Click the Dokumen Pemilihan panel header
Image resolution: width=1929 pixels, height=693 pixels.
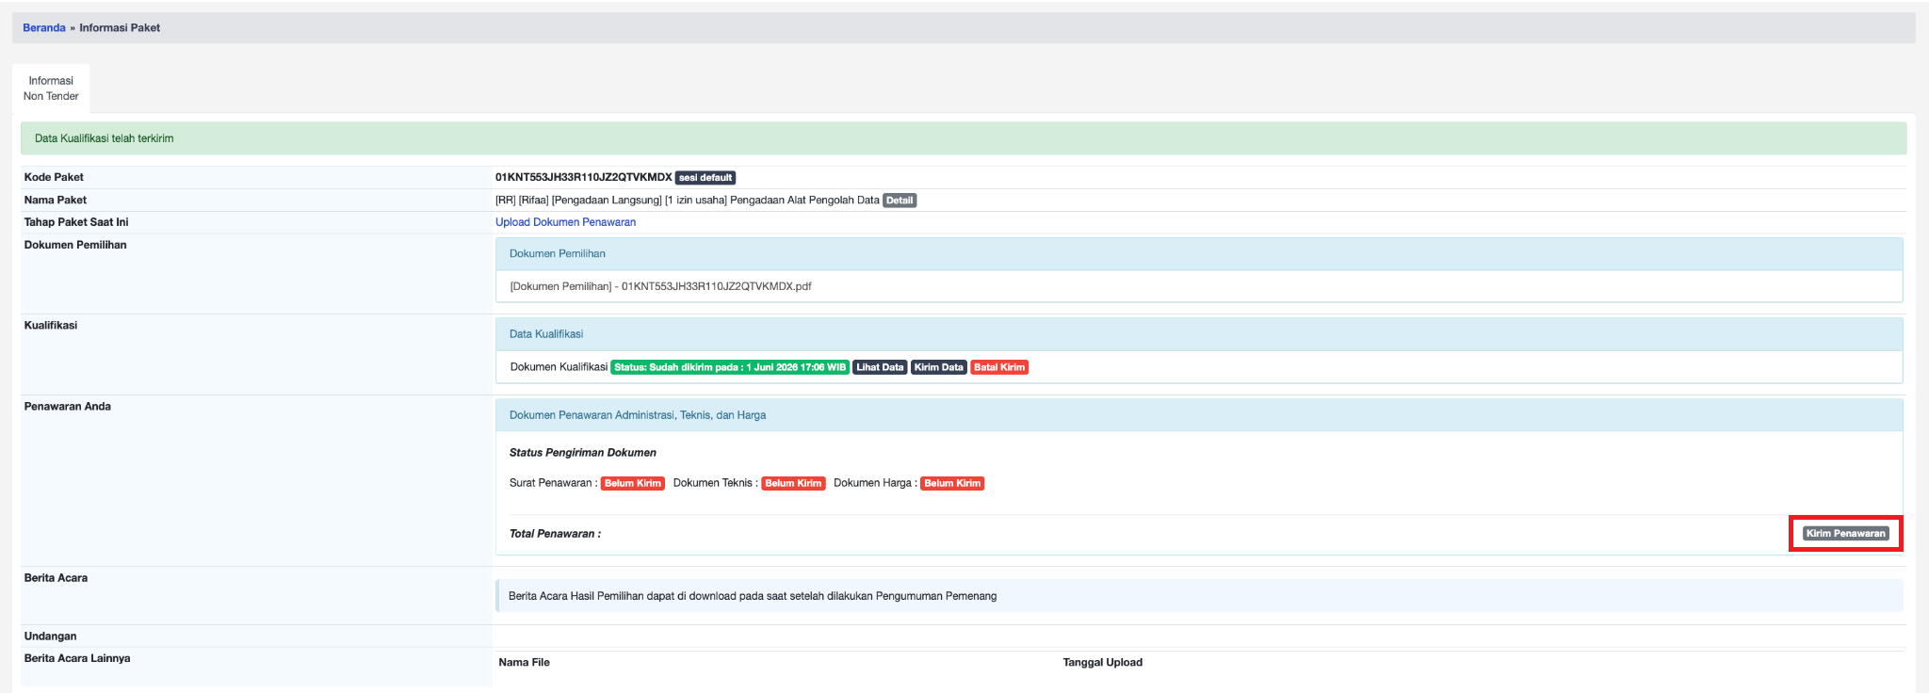click(1199, 254)
